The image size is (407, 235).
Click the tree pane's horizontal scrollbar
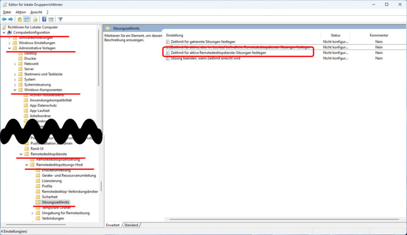point(36,225)
